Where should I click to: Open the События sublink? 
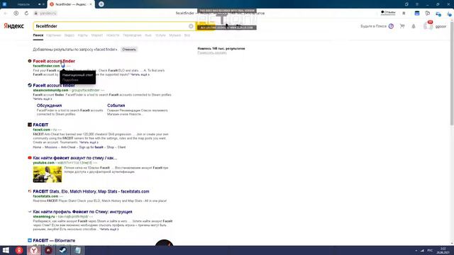(x=116, y=106)
